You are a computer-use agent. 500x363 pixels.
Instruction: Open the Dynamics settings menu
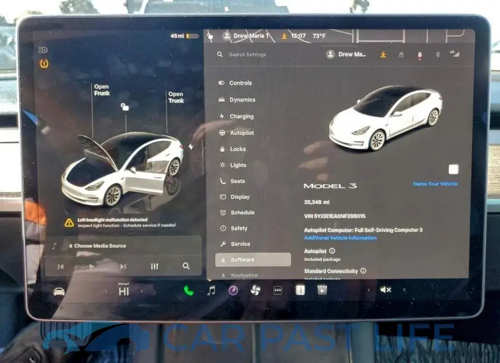pyautogui.click(x=237, y=100)
